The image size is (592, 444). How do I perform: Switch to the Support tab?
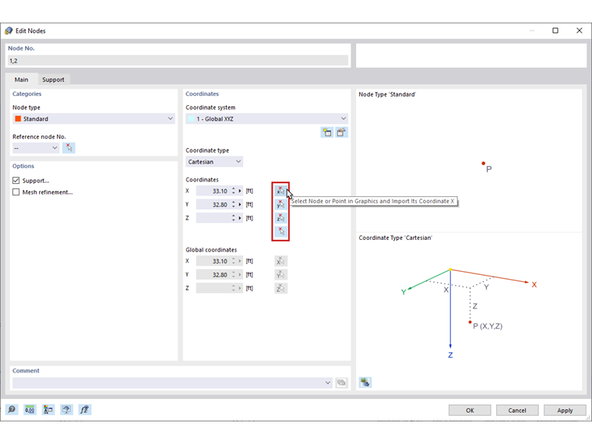point(53,79)
